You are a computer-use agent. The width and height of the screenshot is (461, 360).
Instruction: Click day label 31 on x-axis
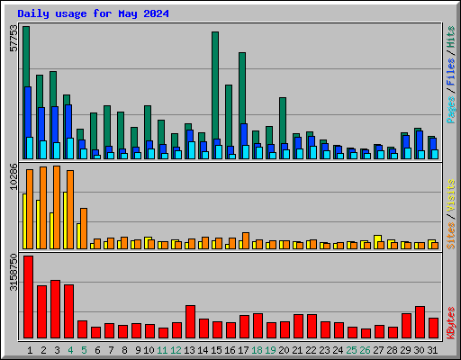coord(432,350)
